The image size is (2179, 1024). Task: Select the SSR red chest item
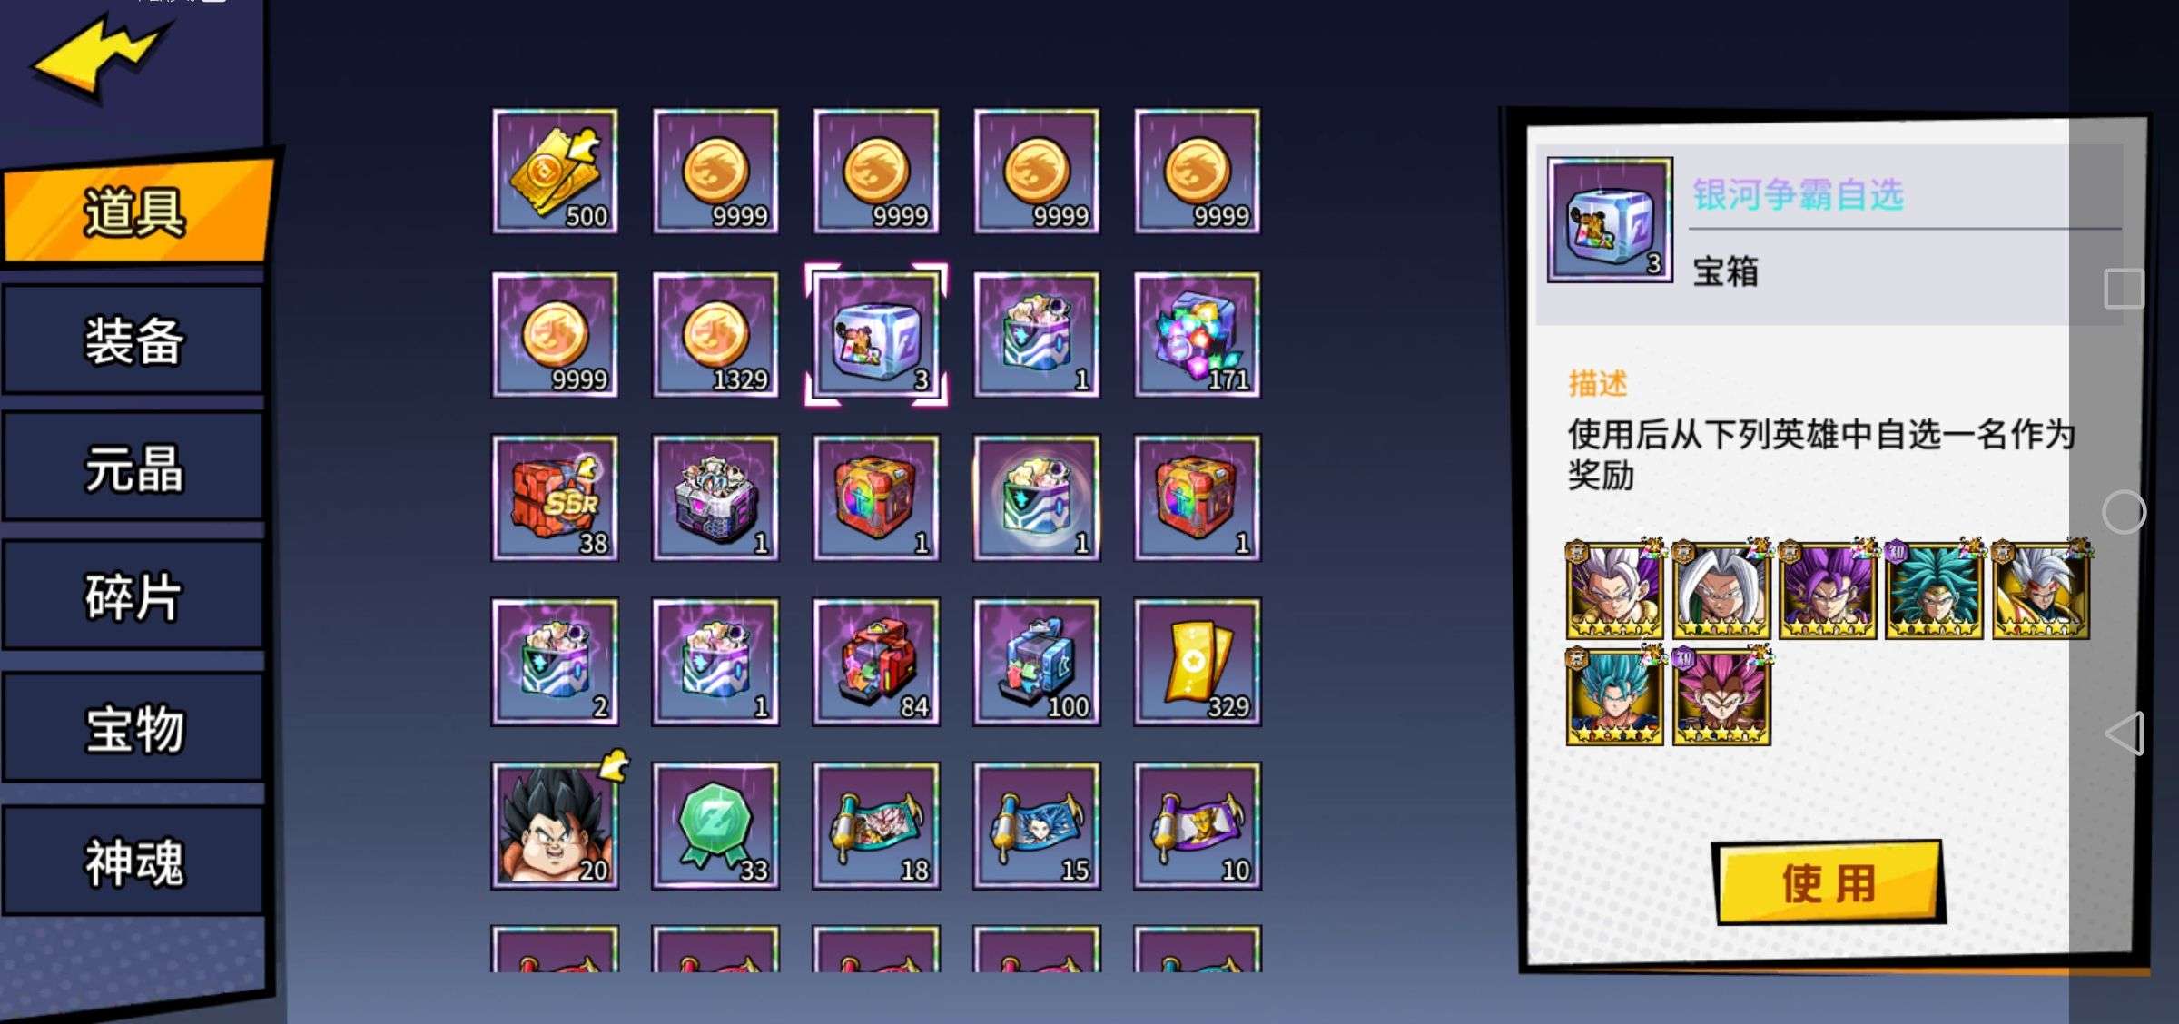(x=556, y=498)
